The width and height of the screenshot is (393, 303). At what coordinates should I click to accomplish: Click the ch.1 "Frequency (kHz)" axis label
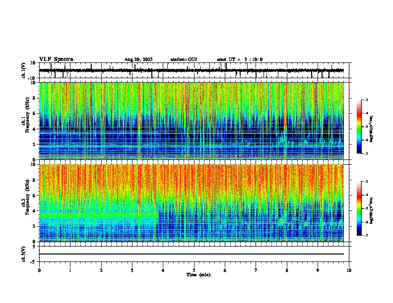[x=27, y=115]
